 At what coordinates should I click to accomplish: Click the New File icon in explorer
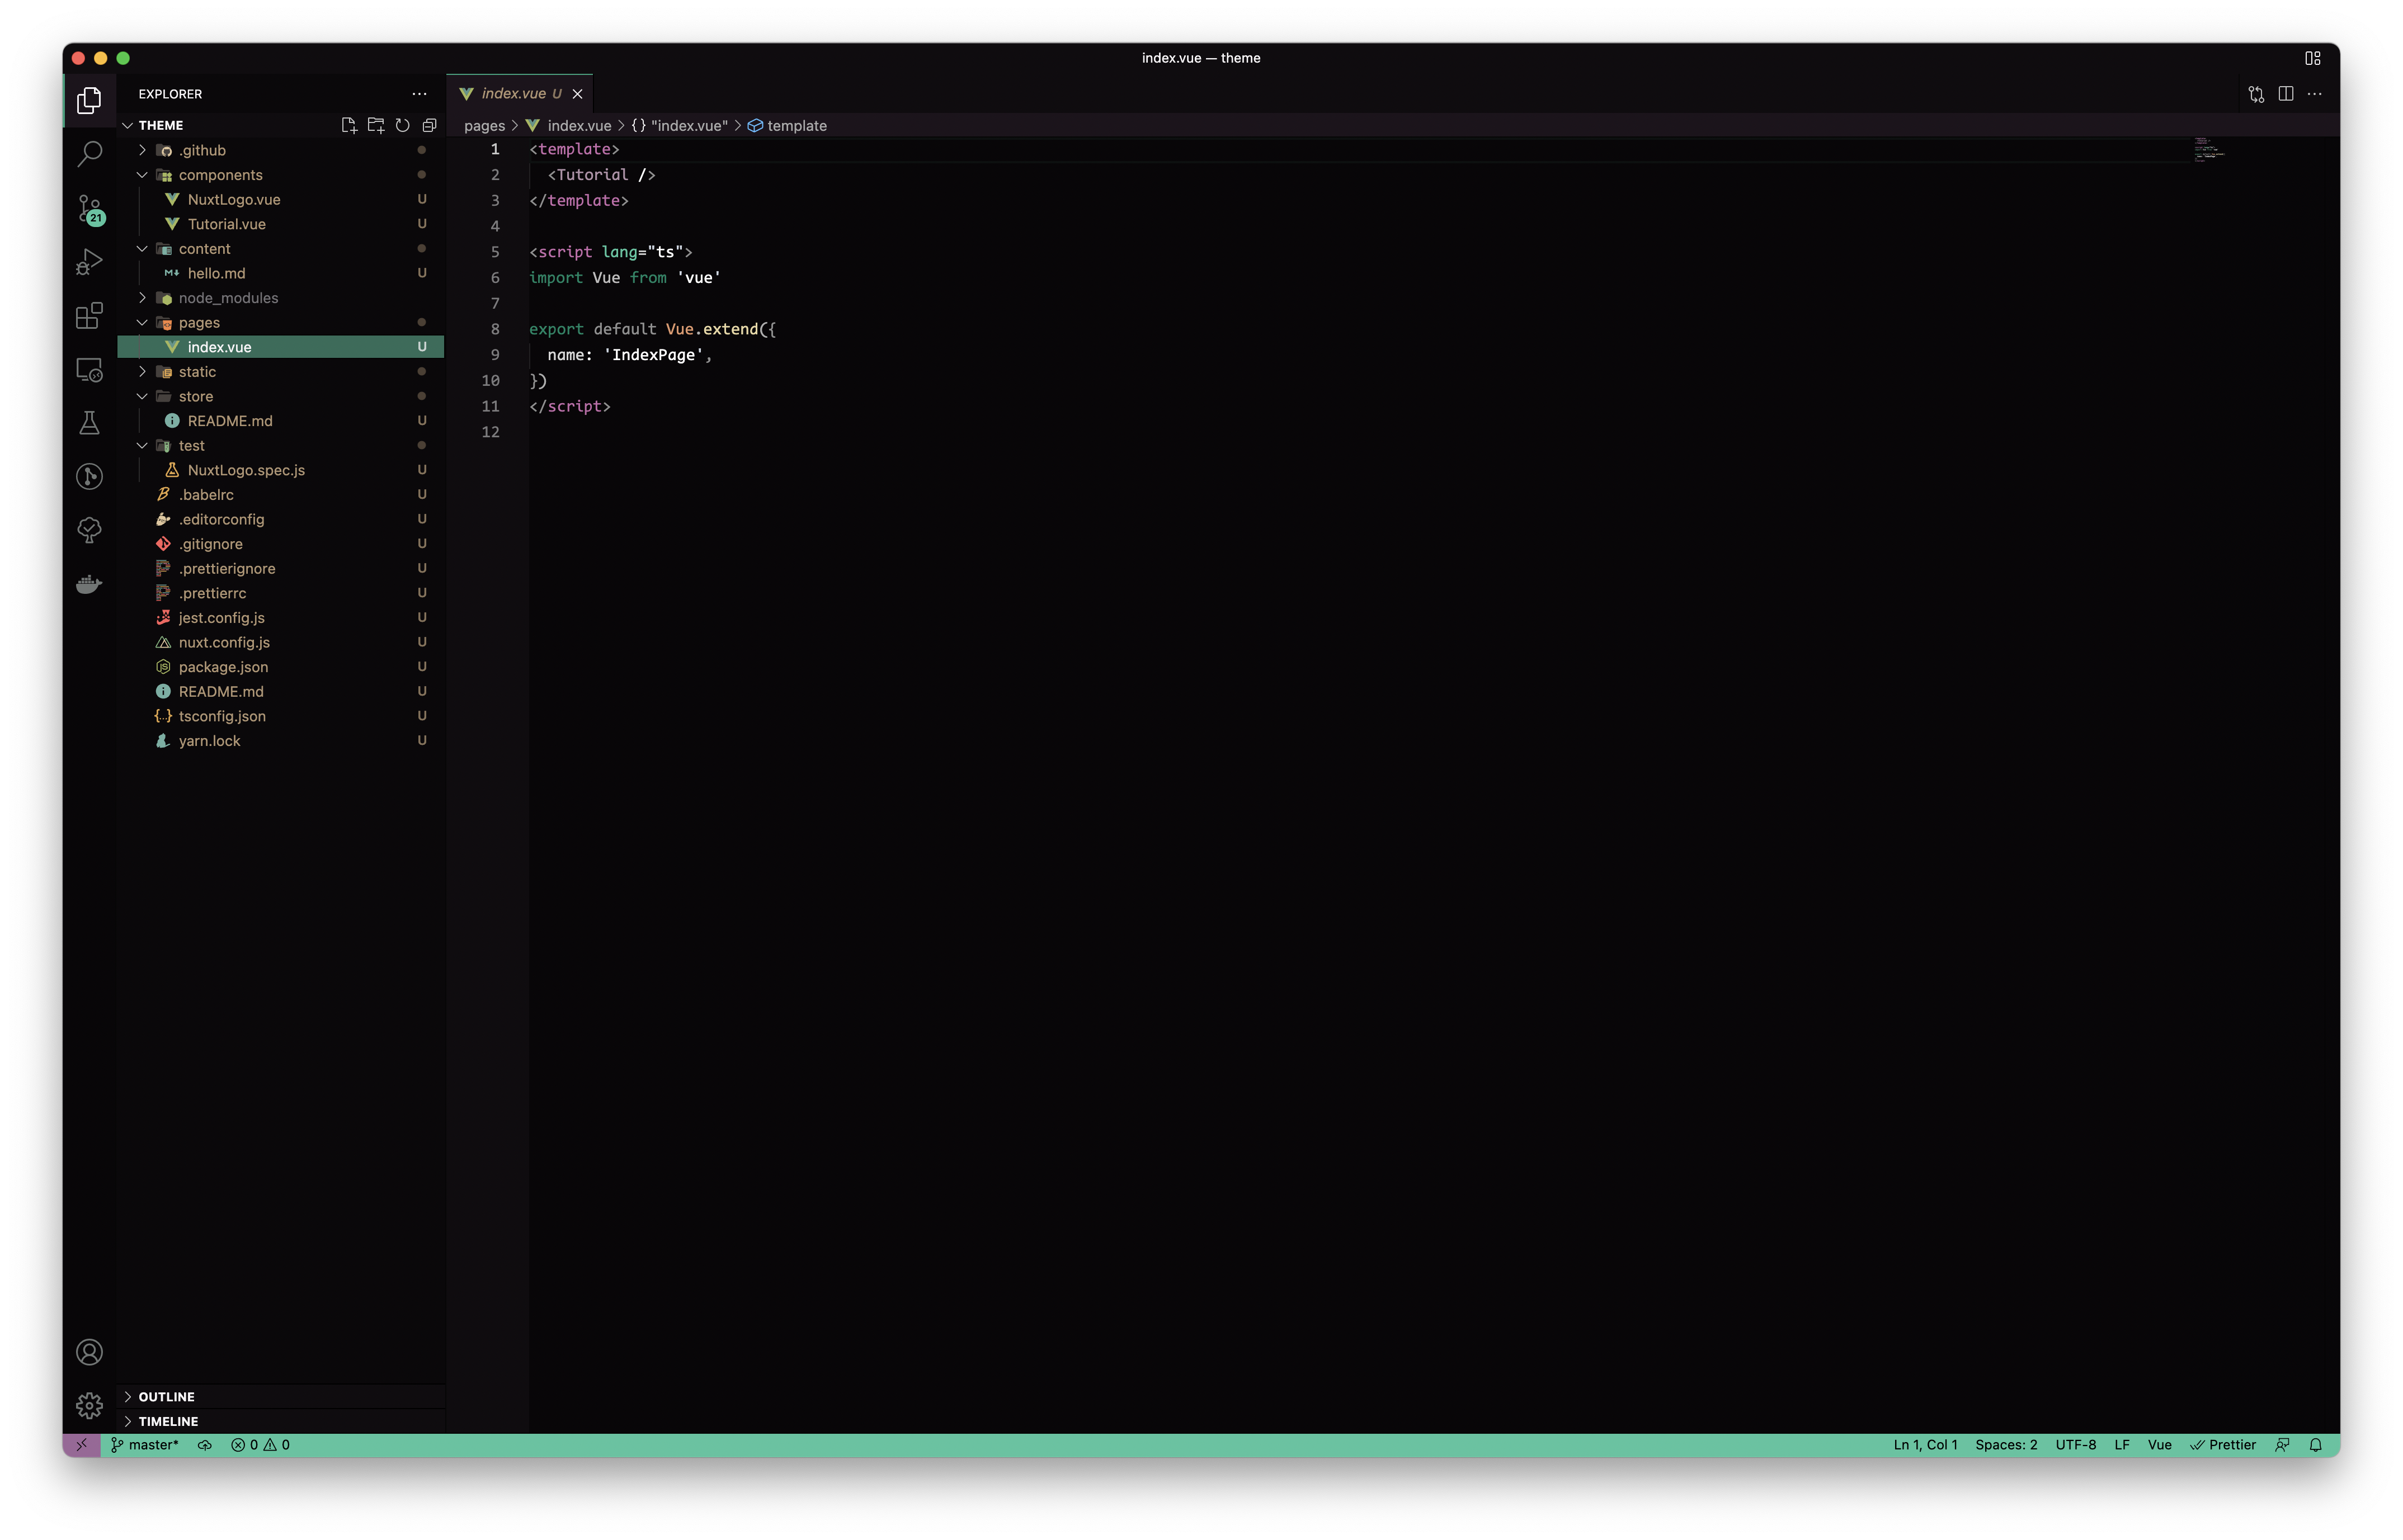pyautogui.click(x=349, y=125)
